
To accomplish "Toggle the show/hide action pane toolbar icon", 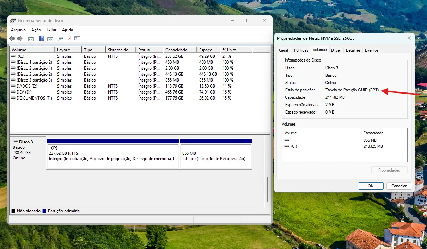I will coord(50,39).
